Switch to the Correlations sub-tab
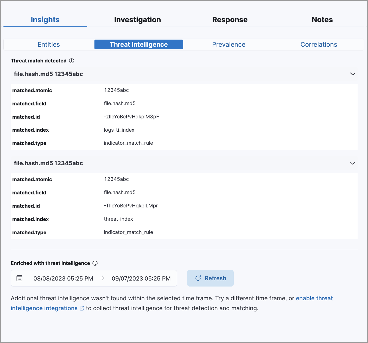This screenshot has width=368, height=343. pos(319,44)
